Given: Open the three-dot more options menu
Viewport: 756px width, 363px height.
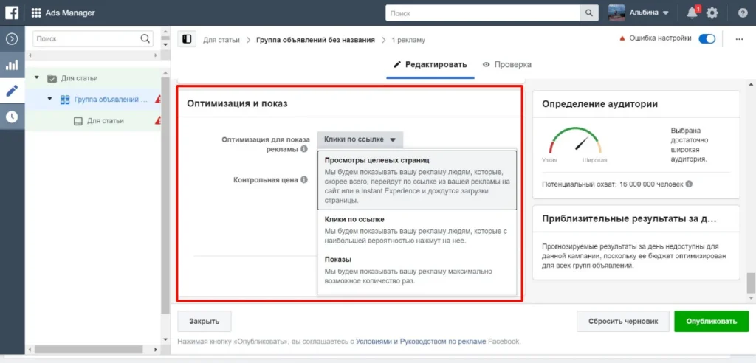Looking at the screenshot, I should pyautogui.click(x=739, y=40).
